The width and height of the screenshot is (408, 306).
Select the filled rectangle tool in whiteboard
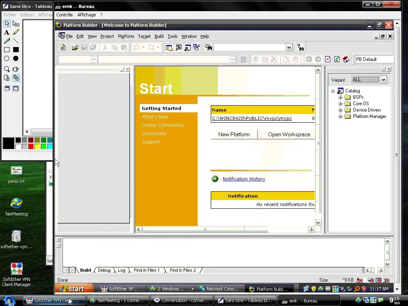[x=16, y=50]
